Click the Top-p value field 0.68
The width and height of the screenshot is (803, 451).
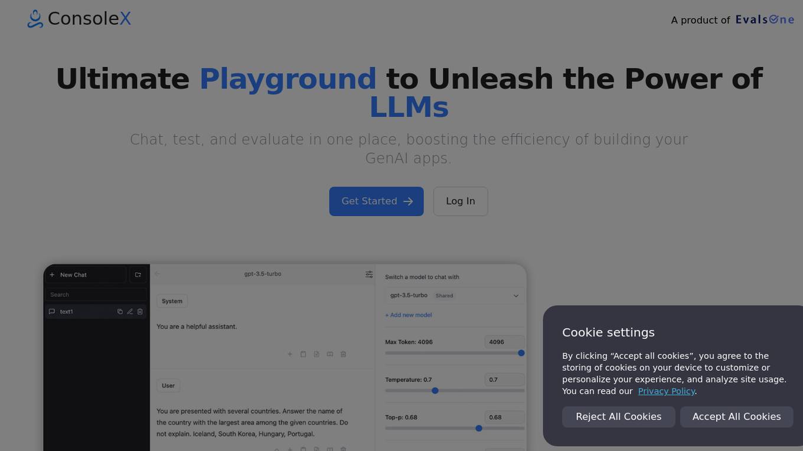504,417
